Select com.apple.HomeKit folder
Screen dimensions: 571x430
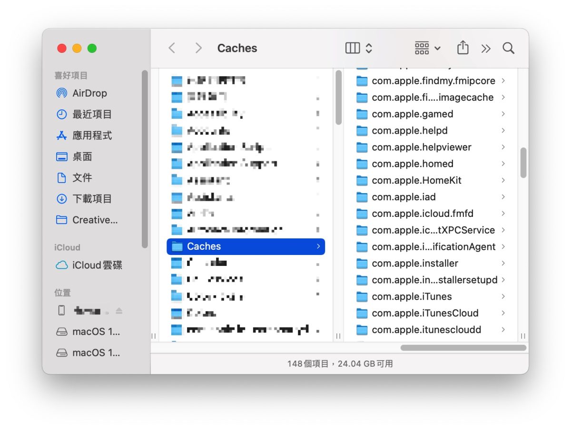click(x=431, y=180)
